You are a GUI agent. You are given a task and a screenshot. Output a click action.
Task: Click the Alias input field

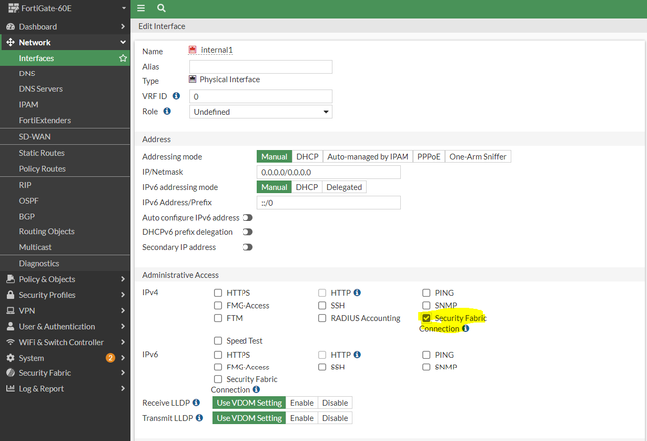pyautogui.click(x=260, y=67)
